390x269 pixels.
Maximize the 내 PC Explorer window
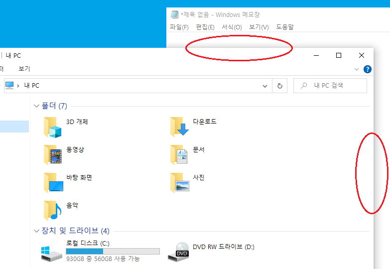(x=339, y=55)
